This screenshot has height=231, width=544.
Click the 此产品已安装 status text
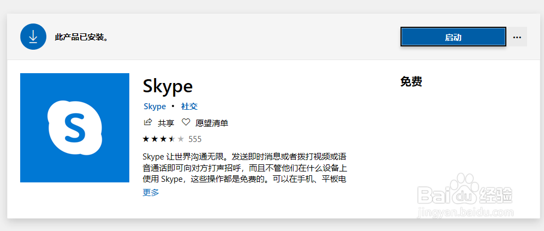click(82, 37)
